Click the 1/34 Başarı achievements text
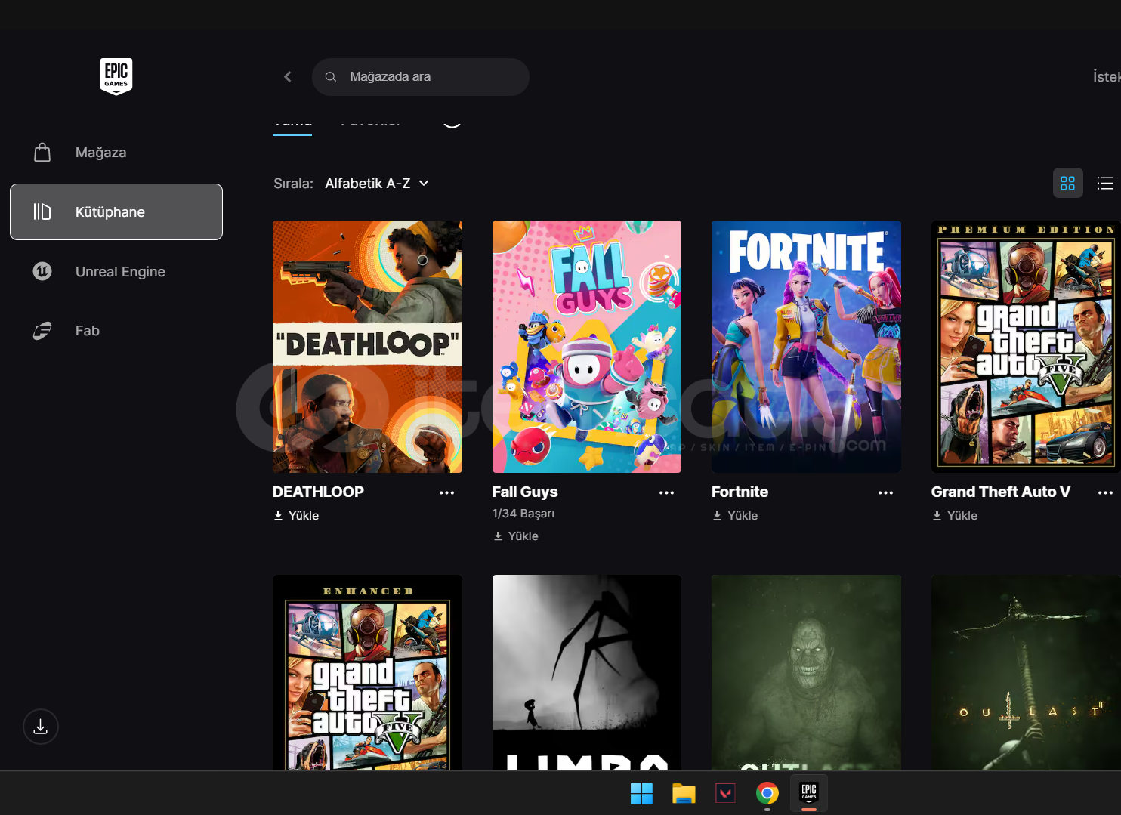This screenshot has width=1121, height=815. (523, 514)
